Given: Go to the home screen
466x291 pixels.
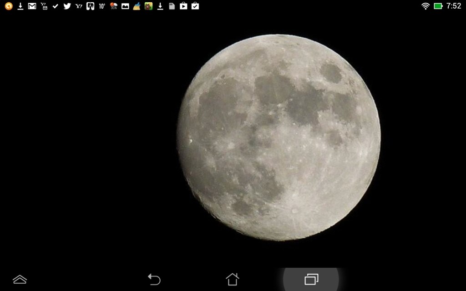Looking at the screenshot, I should click(x=233, y=280).
